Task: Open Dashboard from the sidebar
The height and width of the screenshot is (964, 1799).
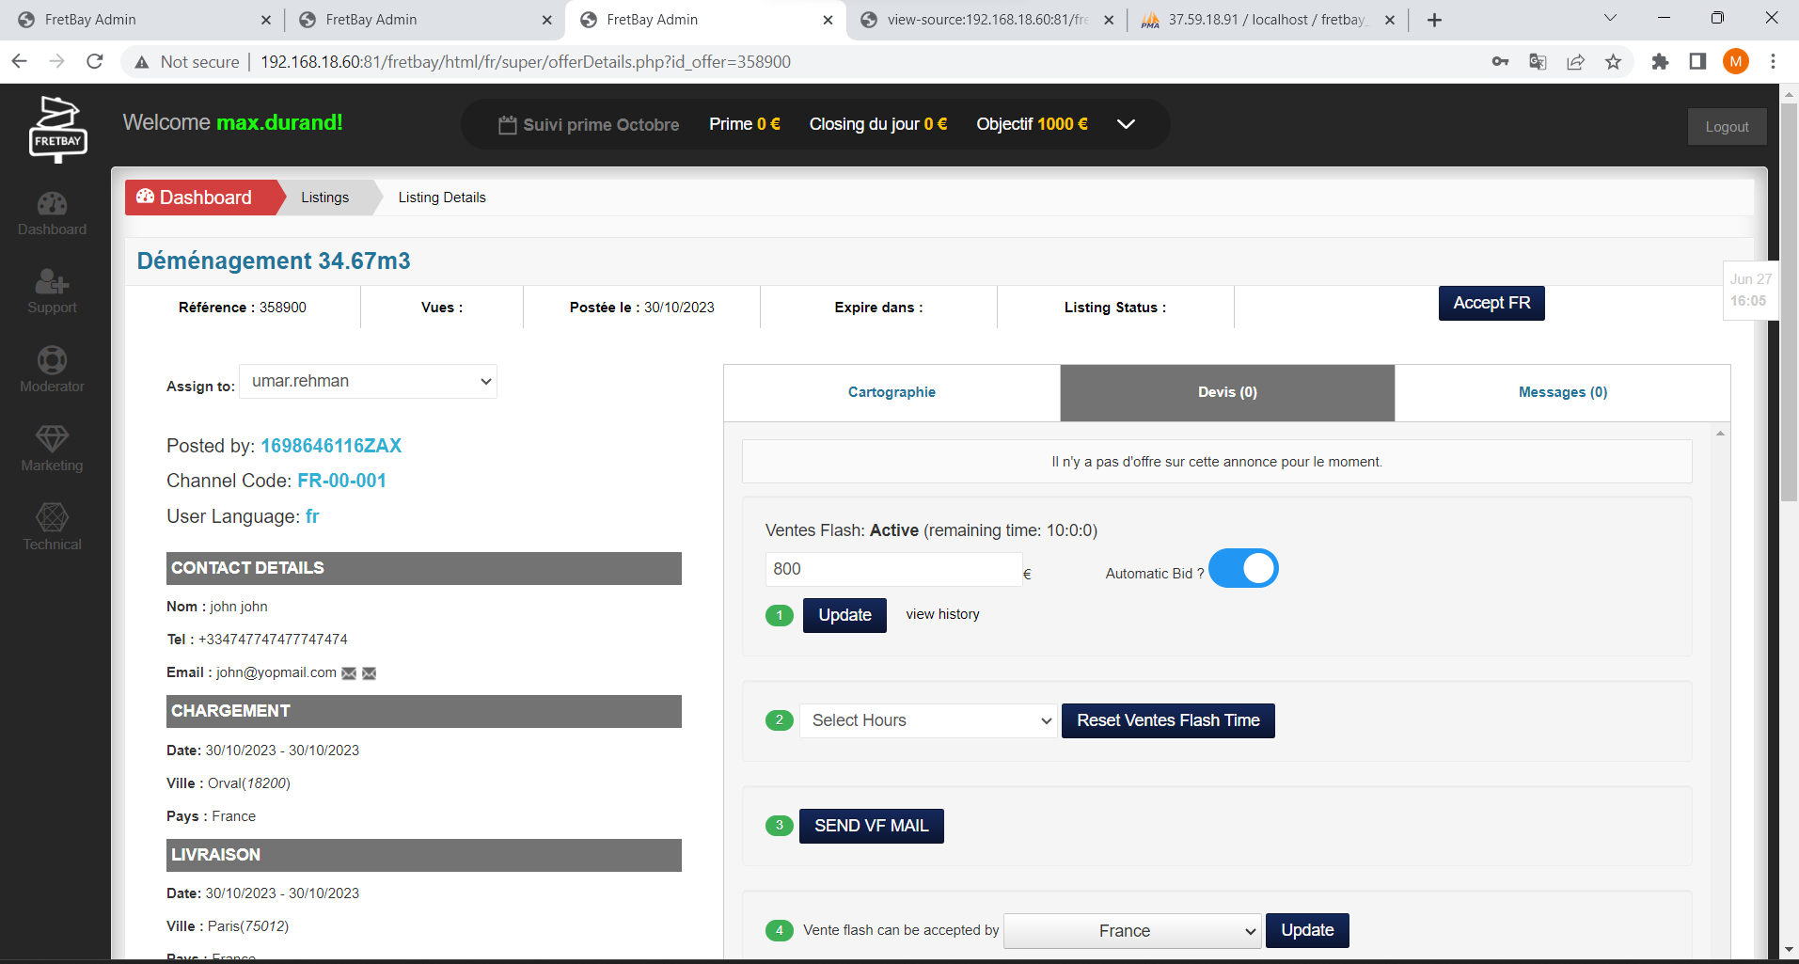Action: (52, 214)
